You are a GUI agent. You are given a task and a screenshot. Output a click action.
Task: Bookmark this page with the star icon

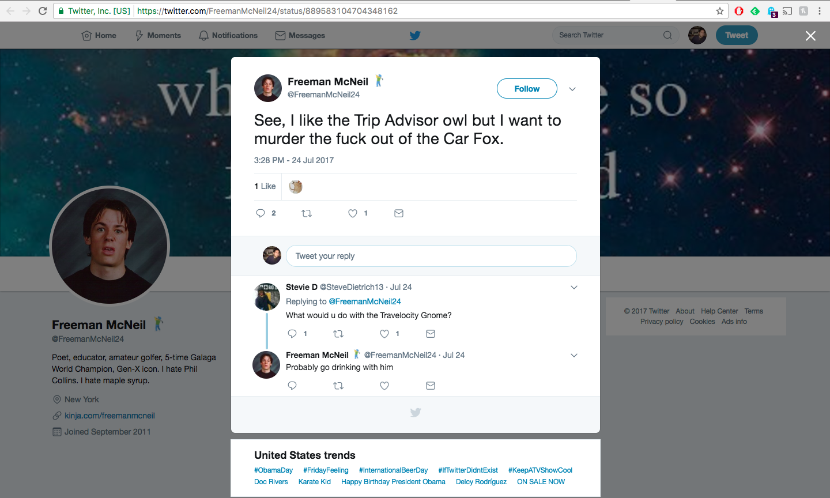point(720,11)
